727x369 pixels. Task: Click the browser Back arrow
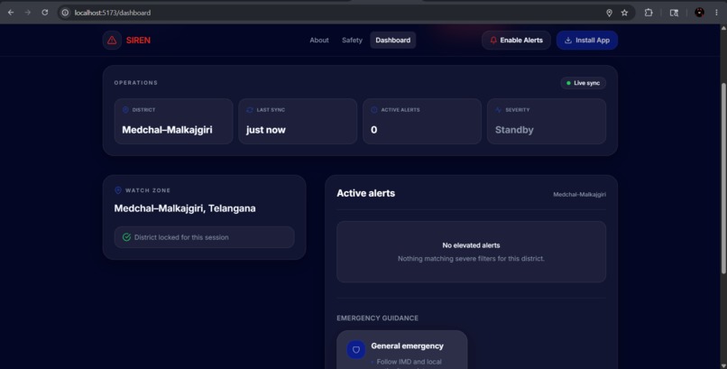point(11,13)
